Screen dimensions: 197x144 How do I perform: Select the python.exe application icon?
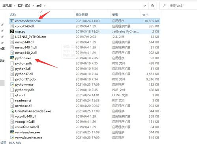[12, 58]
